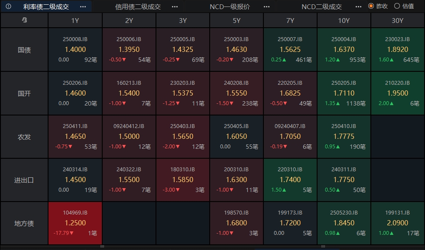425x250 pixels.
Task: Open the 240322.IB bond cell
Action: [x=129, y=180]
